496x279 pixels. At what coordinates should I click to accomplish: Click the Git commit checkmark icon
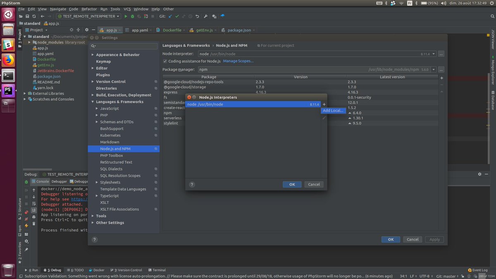pyautogui.click(x=177, y=16)
